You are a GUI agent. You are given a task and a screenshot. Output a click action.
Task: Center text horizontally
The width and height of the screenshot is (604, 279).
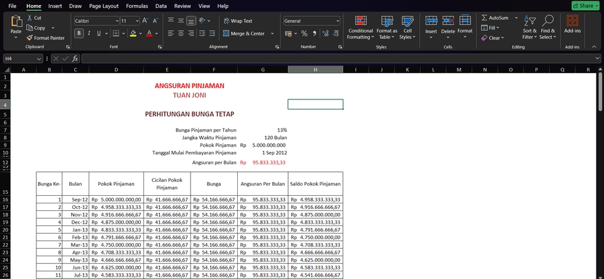pos(181,33)
